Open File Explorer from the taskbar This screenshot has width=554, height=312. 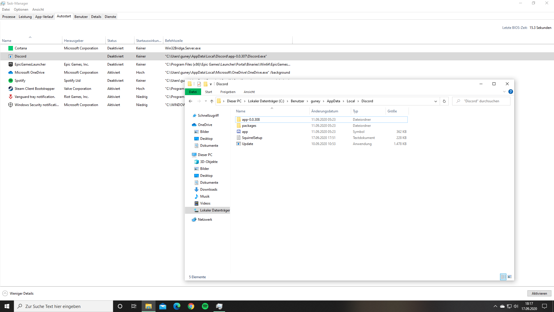pyautogui.click(x=148, y=306)
